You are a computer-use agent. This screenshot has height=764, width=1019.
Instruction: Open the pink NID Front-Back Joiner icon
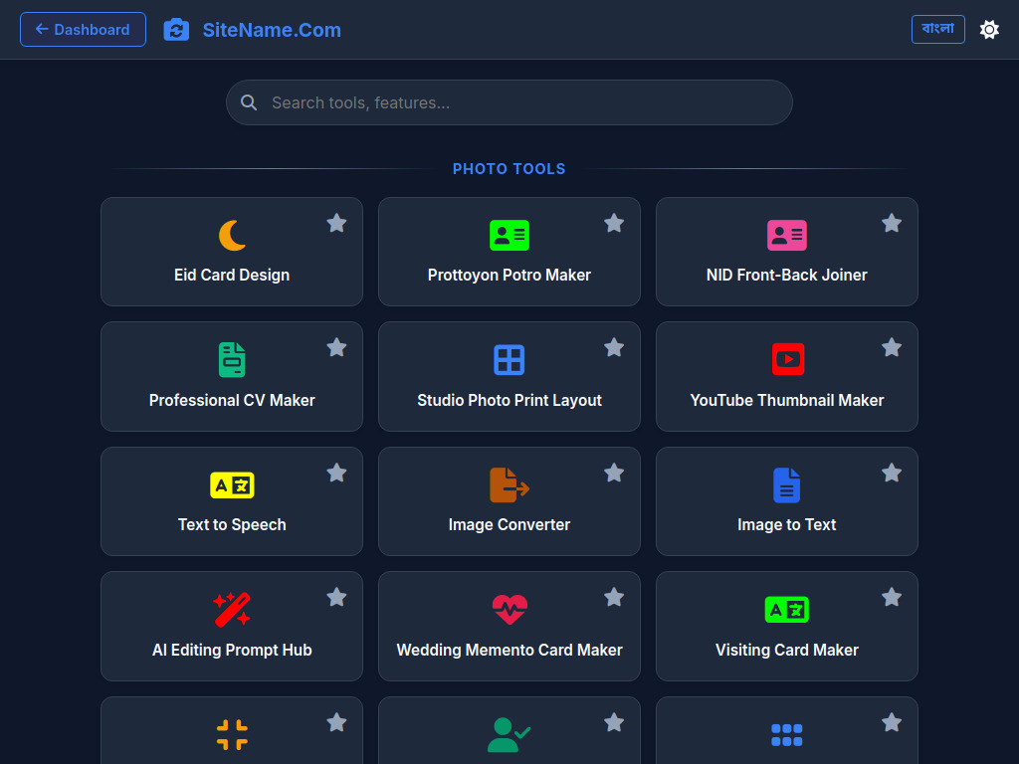pos(787,235)
